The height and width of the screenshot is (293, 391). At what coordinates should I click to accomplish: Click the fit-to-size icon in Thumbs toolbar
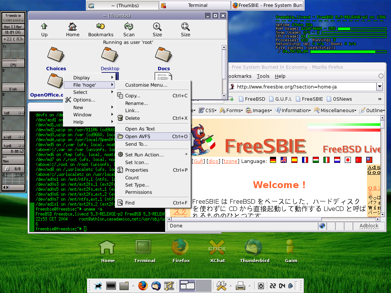[x=185, y=26]
